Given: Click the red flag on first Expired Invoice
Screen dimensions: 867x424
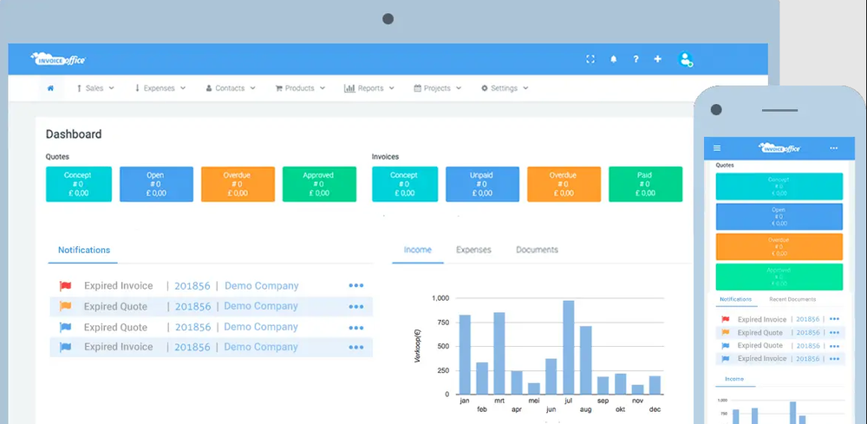Looking at the screenshot, I should (65, 286).
